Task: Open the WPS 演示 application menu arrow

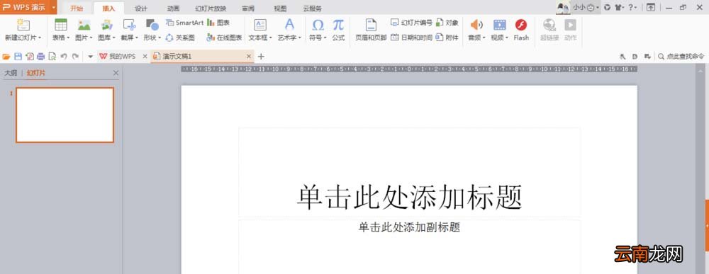Action: [x=53, y=7]
